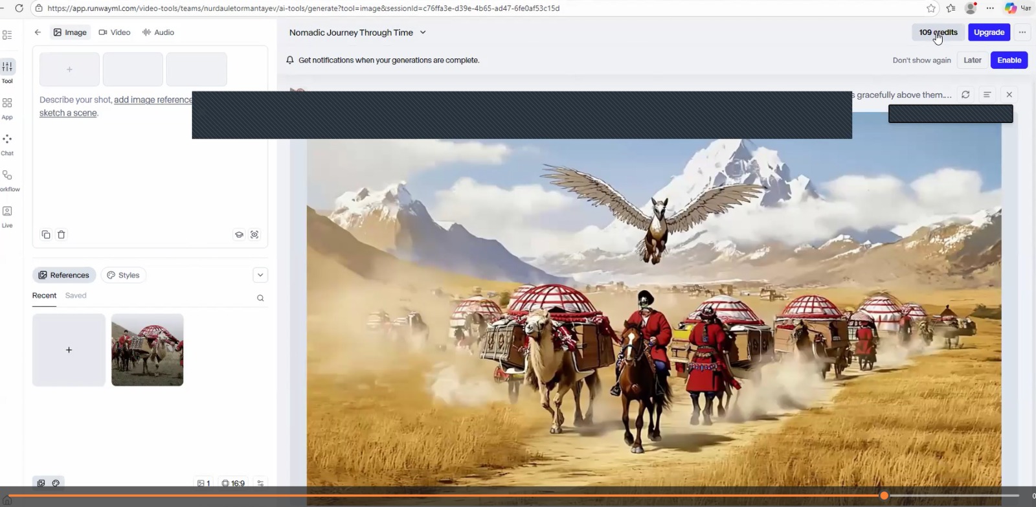Search references with magnifier icon
The width and height of the screenshot is (1036, 507).
pos(260,298)
